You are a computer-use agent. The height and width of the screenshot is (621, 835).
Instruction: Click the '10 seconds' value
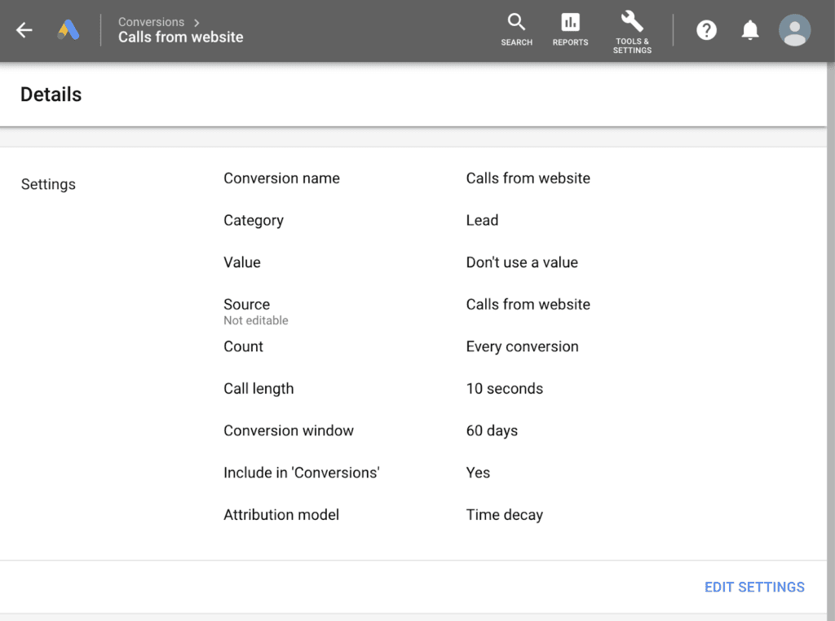(505, 389)
